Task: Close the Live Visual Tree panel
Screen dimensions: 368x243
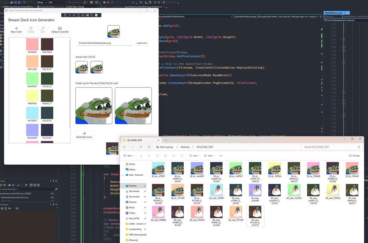Action: pyautogui.click(x=56, y=181)
